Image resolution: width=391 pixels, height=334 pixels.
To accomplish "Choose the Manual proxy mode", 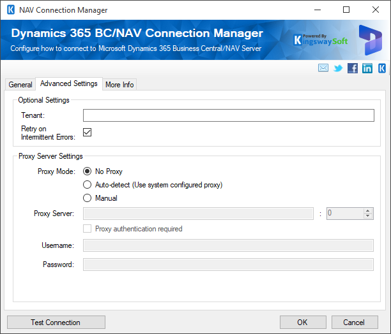I will pyautogui.click(x=87, y=198).
